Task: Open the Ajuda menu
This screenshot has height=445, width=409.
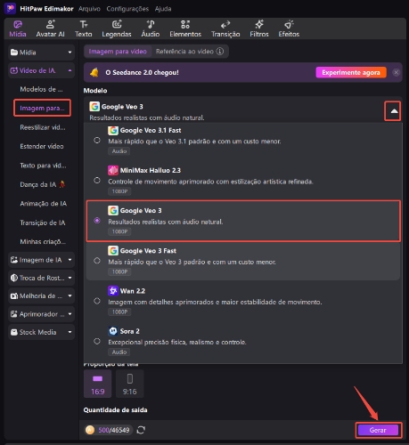Action: click(163, 9)
